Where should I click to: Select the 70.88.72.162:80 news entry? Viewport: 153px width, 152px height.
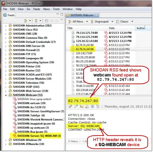[85, 86]
